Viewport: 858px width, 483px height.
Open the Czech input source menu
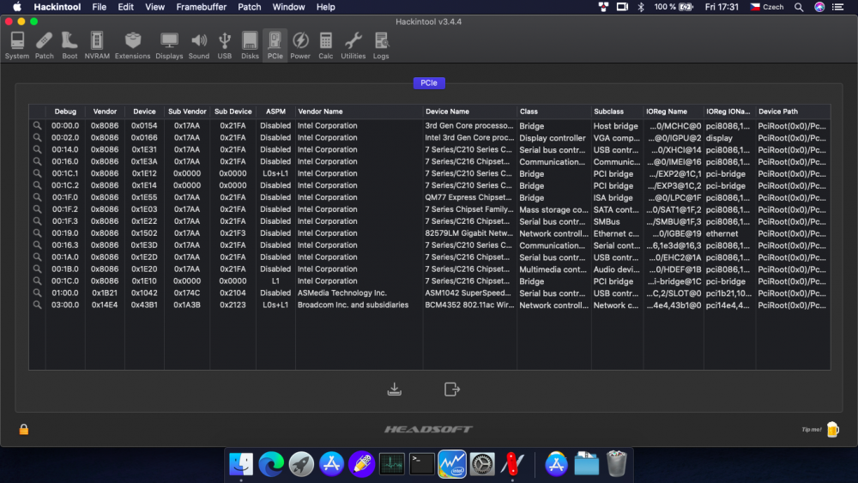point(766,7)
